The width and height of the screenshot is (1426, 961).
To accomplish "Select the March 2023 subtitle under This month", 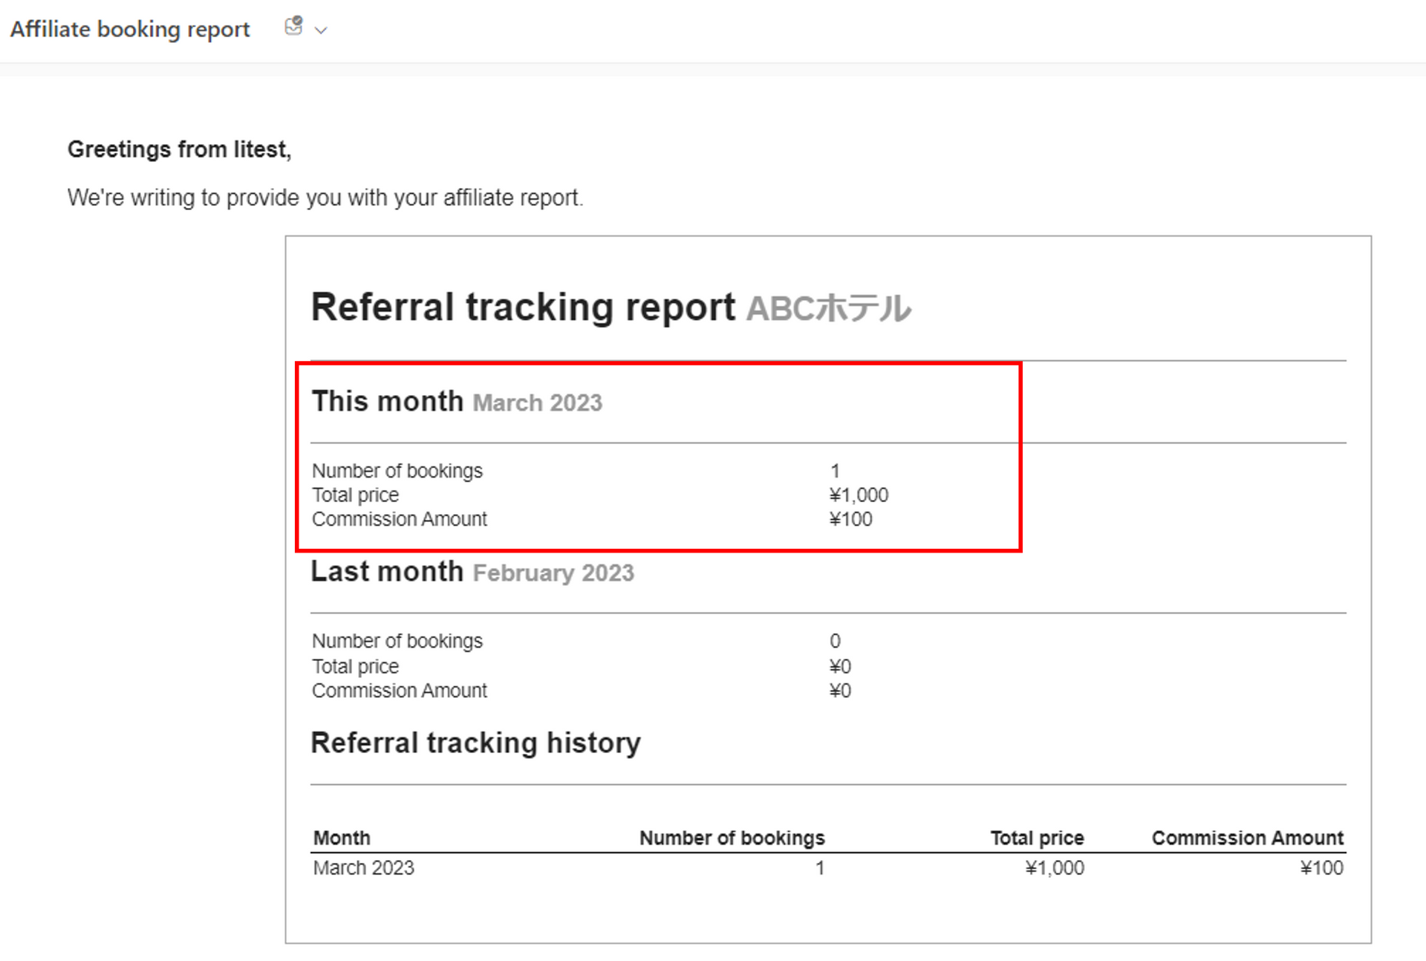I will point(537,403).
